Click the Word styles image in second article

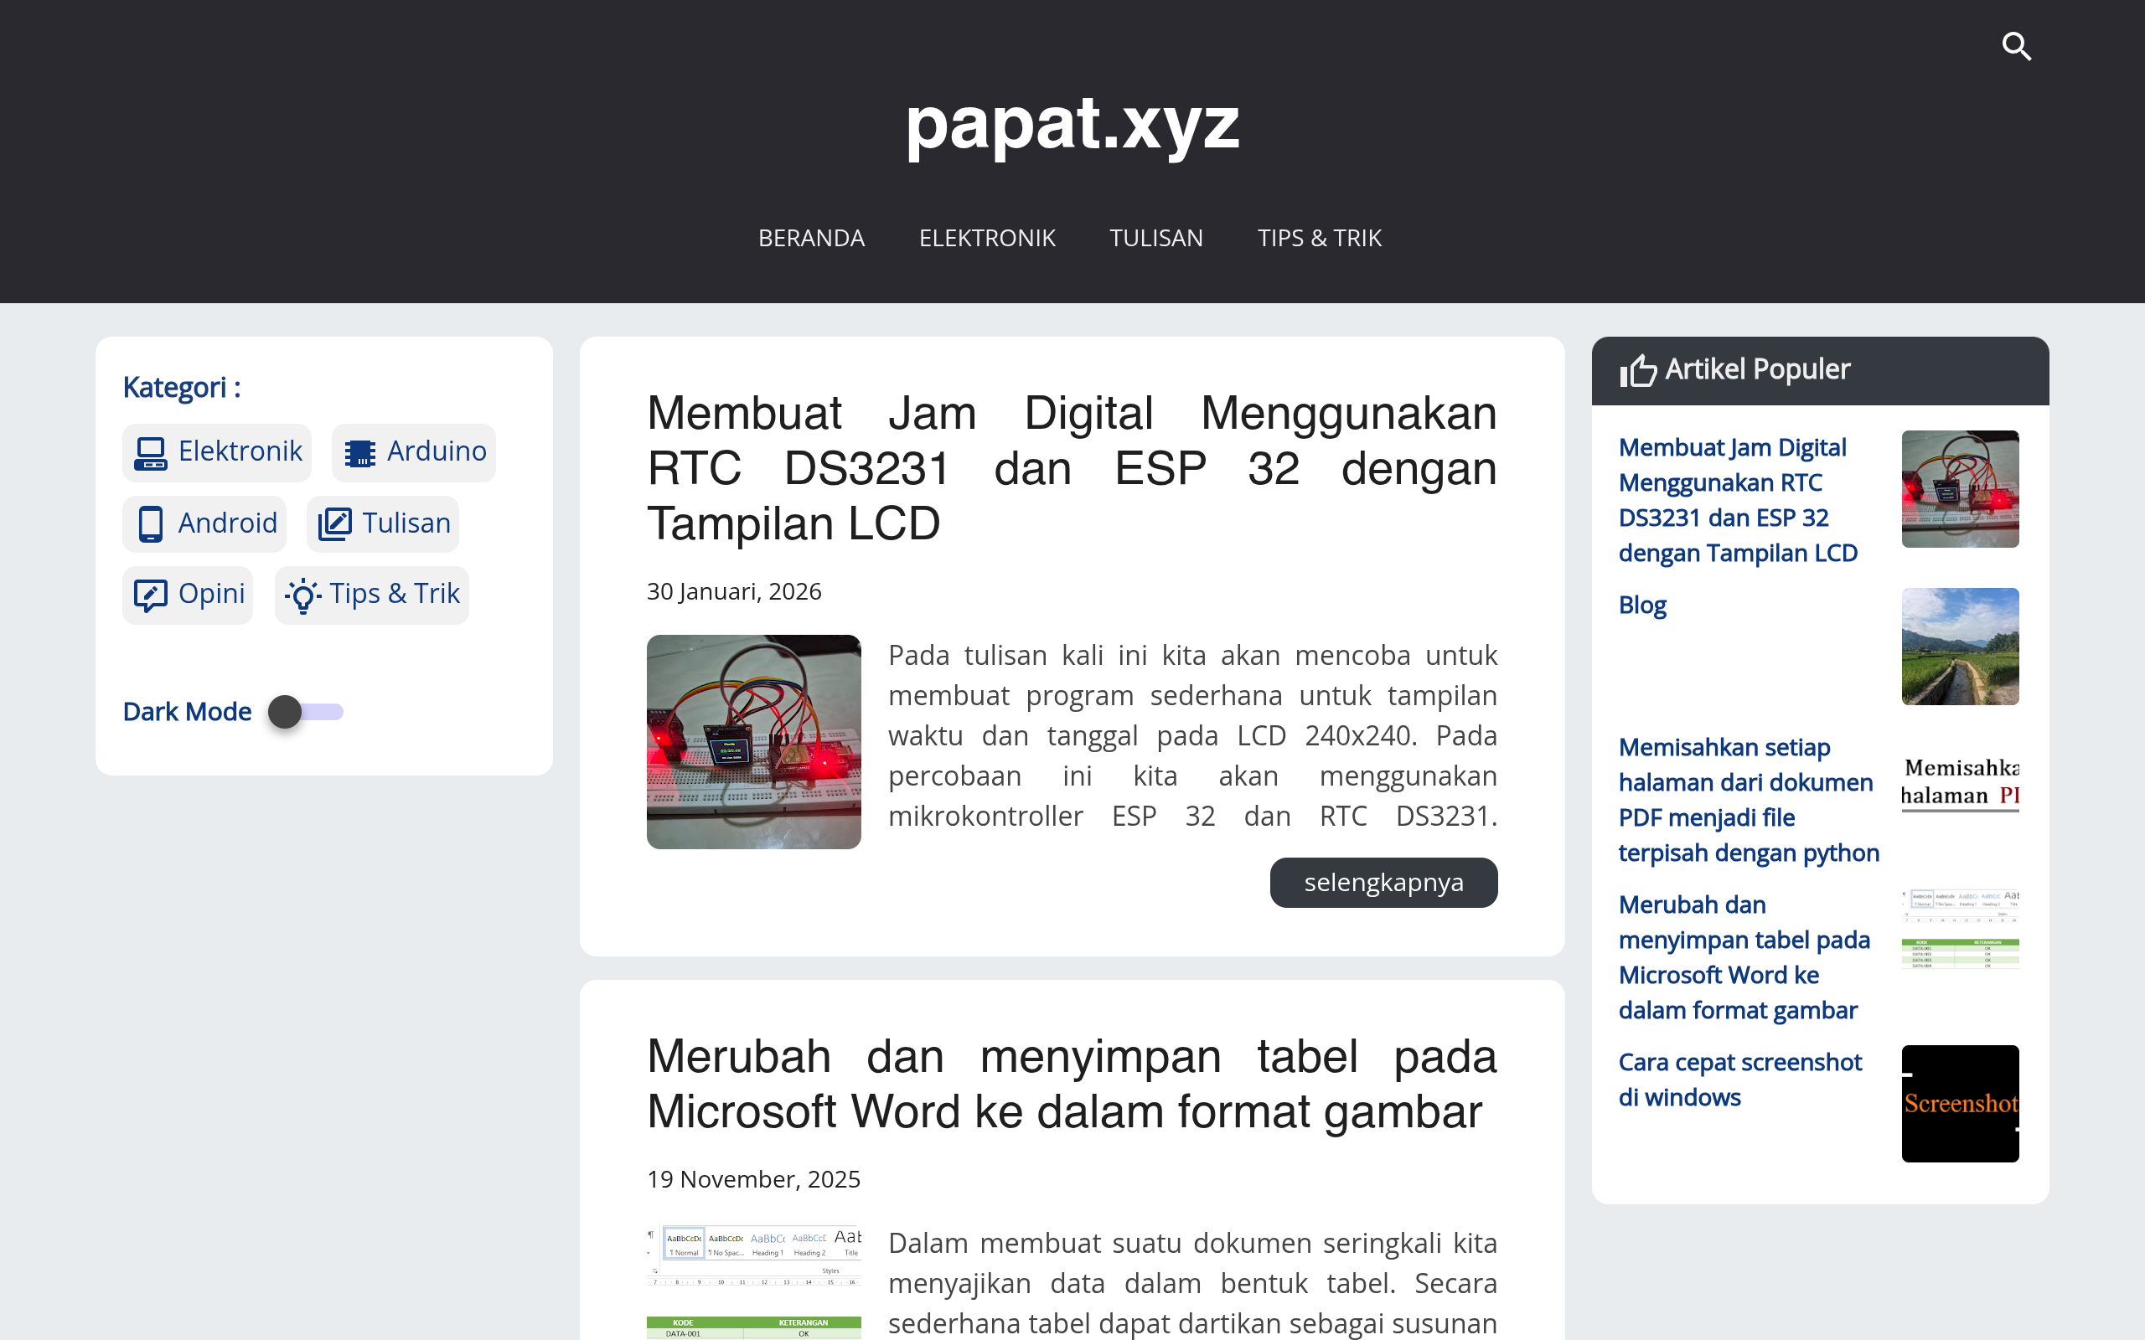(x=753, y=1281)
